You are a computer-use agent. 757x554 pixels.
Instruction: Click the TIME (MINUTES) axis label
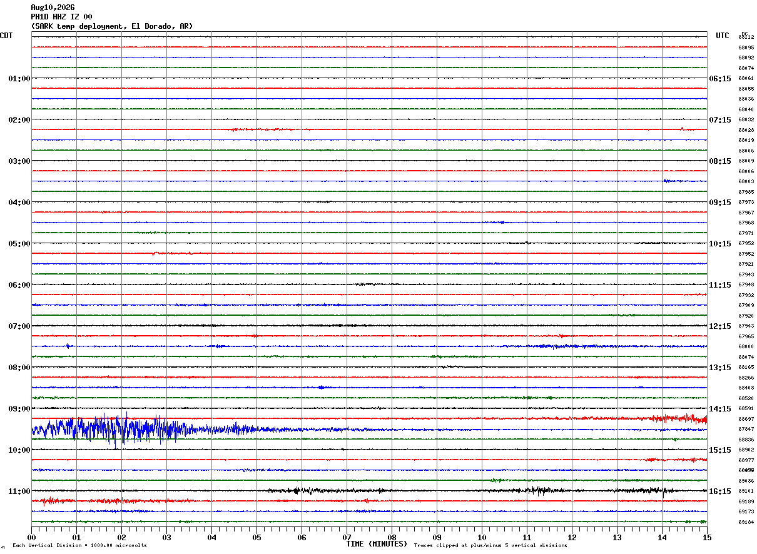(x=377, y=544)
